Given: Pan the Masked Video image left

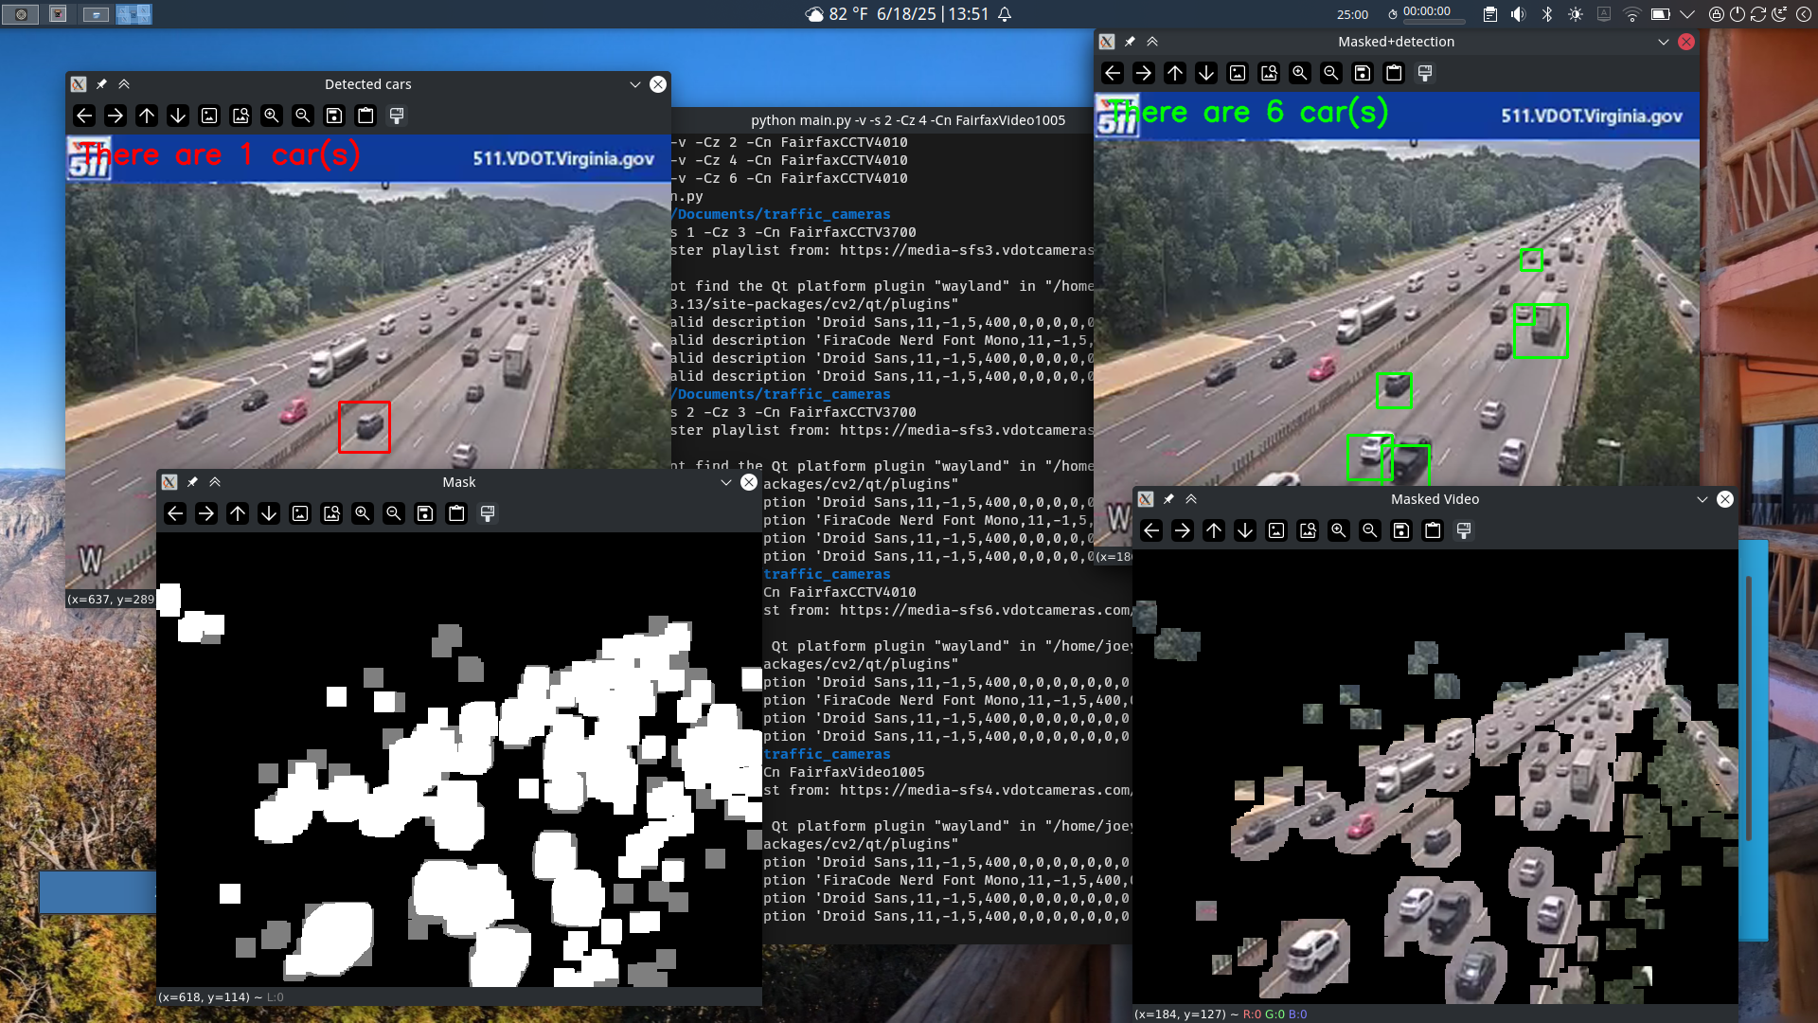Looking at the screenshot, I should pos(1151,530).
